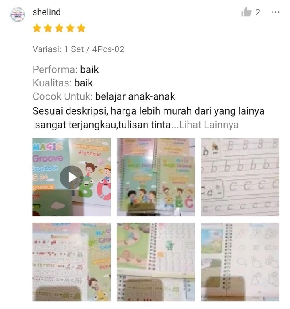Expand review text via Lihat Lainnya

pyautogui.click(x=209, y=125)
